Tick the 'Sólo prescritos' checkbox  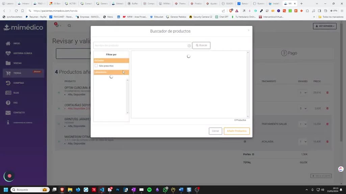click(96, 66)
